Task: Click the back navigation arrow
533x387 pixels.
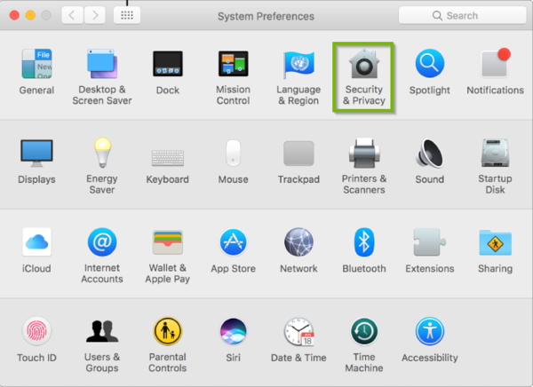Action: pos(72,15)
